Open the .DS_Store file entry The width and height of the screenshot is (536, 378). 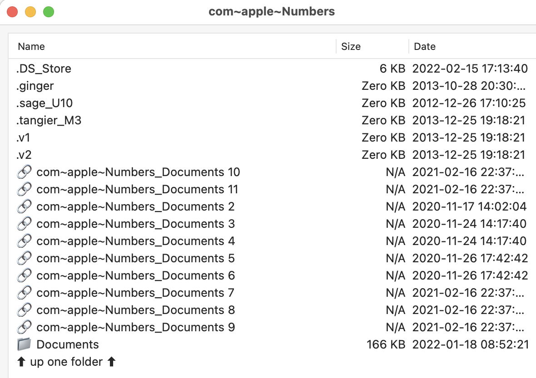point(44,69)
